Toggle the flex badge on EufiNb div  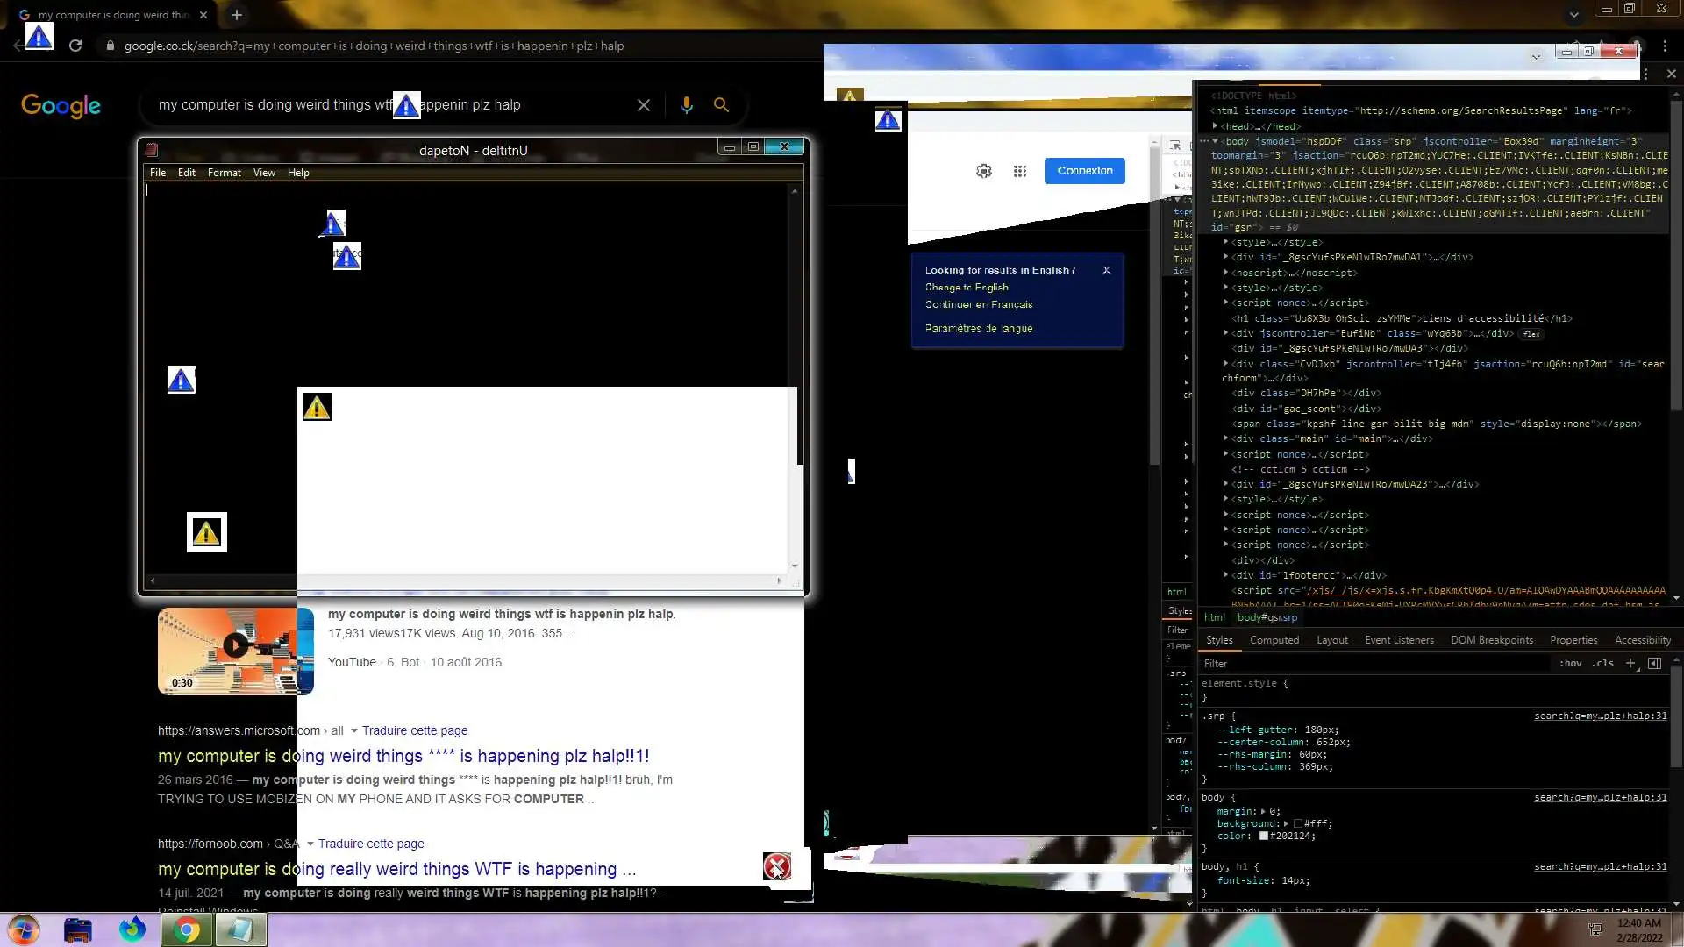pyautogui.click(x=1531, y=334)
